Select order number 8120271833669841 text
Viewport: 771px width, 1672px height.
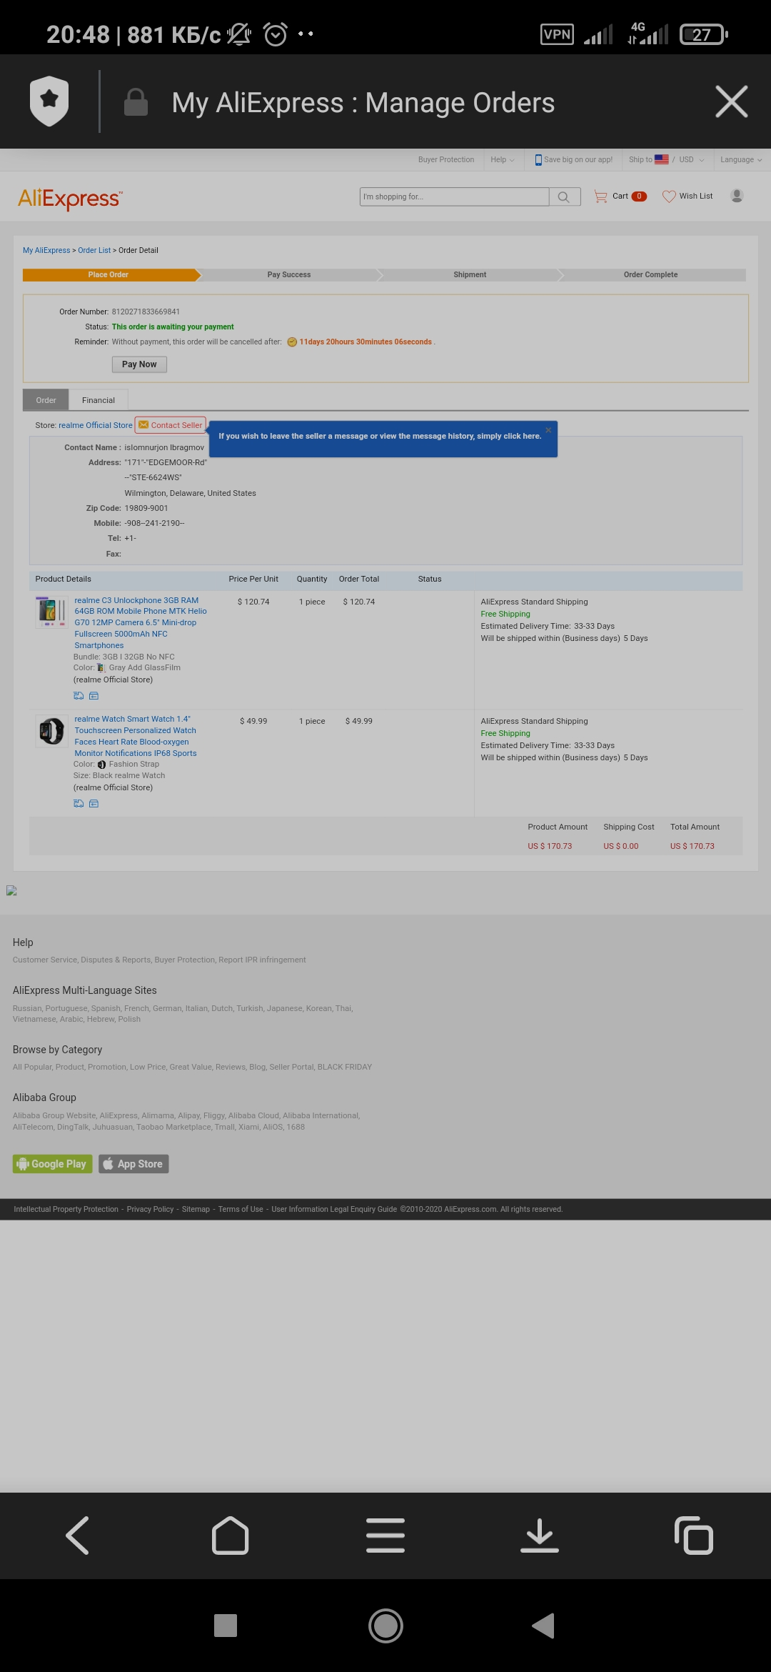(x=146, y=312)
